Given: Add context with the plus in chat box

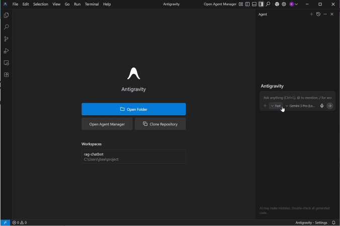Looking at the screenshot, I should coord(265,106).
